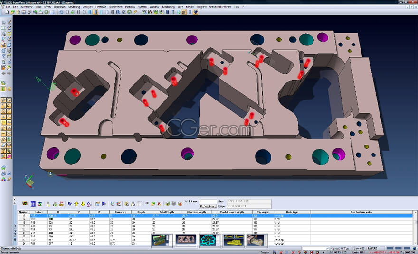Click first blue swatch in bottom status bar
The image size is (418, 254).
[x=390, y=248]
